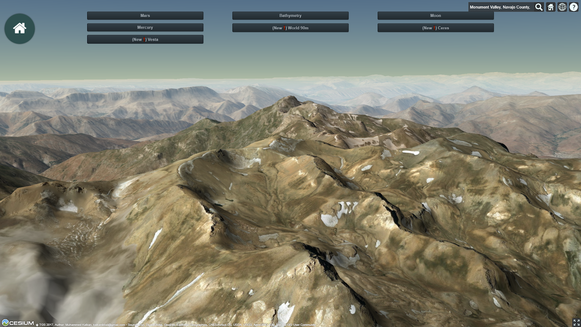This screenshot has width=581, height=327.
Task: Click the geocoder search field
Action: tap(501, 7)
